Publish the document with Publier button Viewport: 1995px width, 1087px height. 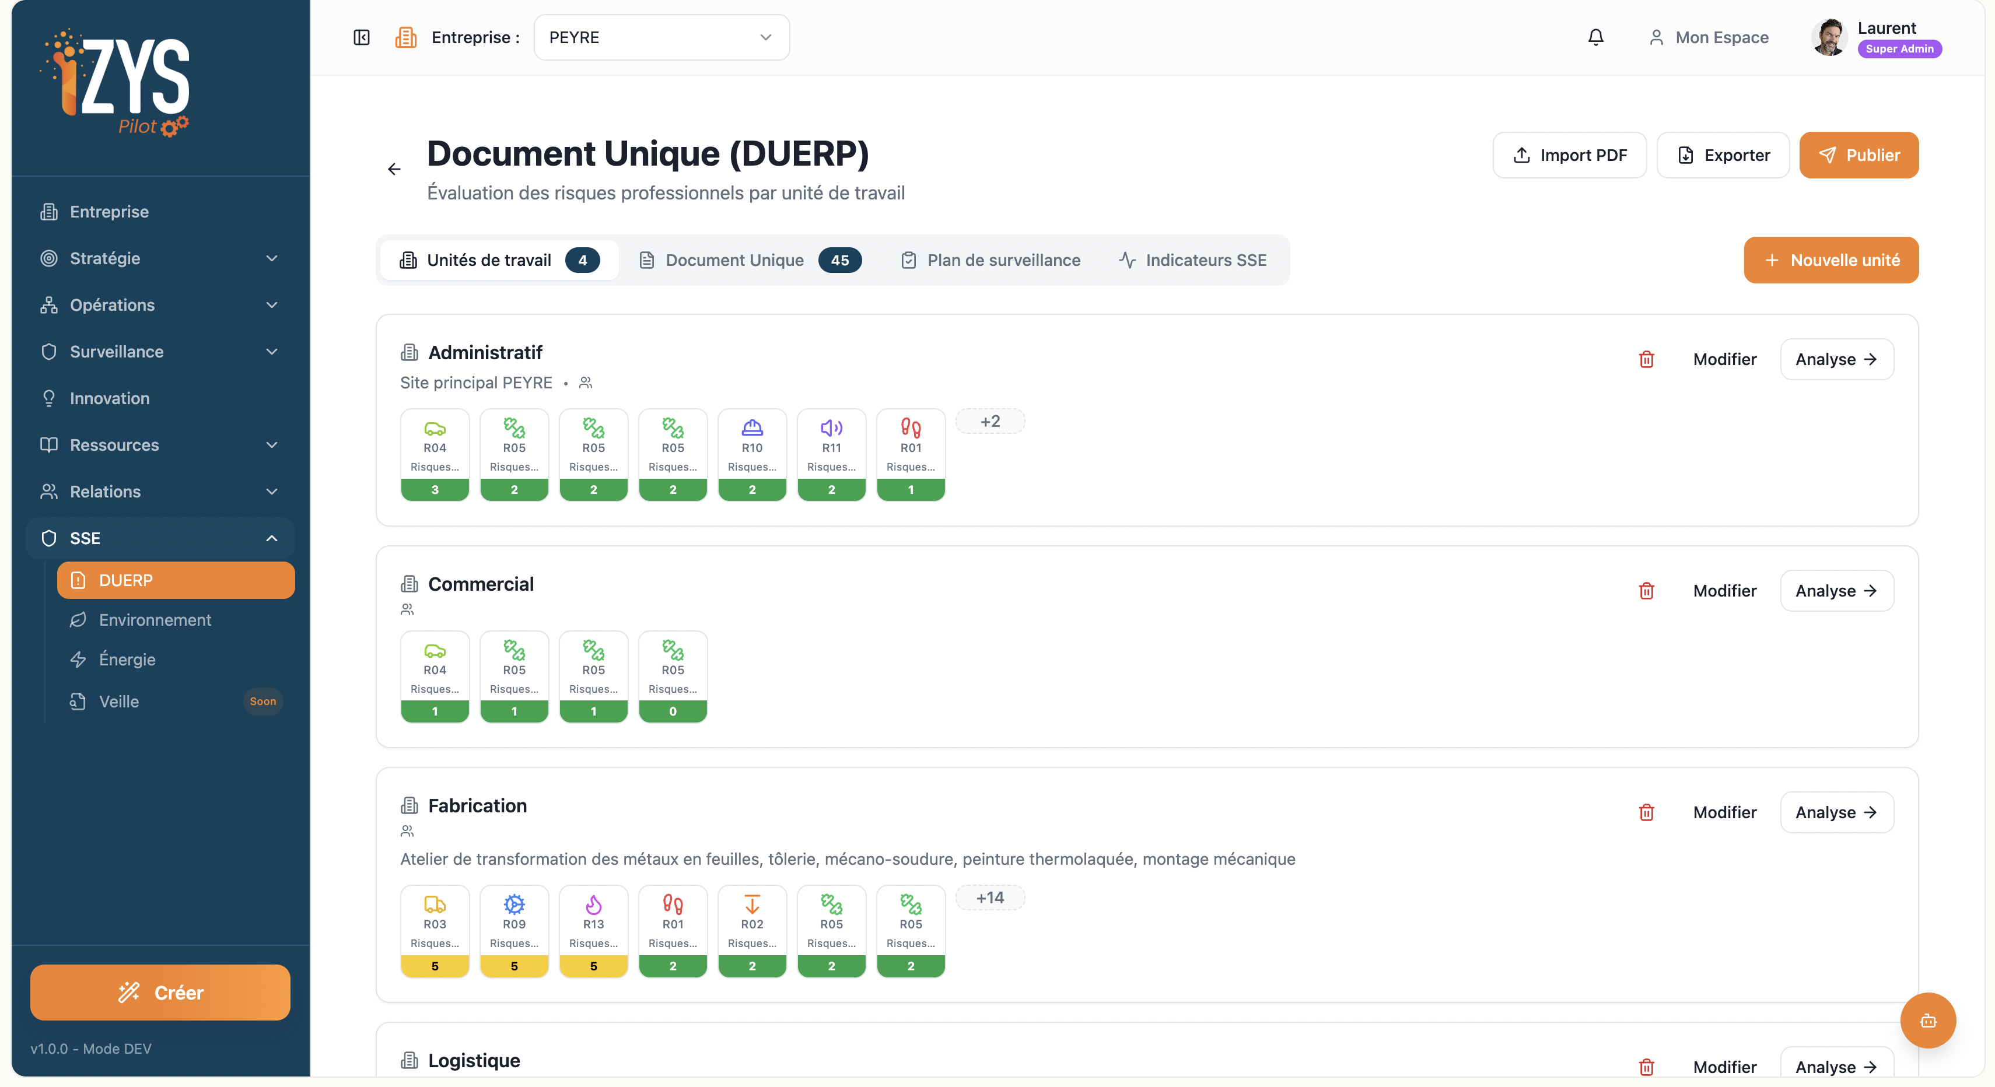pos(1859,155)
